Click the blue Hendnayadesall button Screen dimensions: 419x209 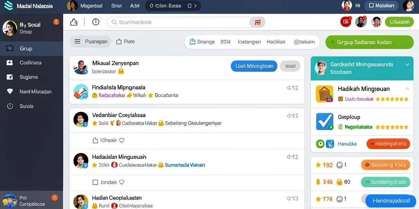point(391,201)
